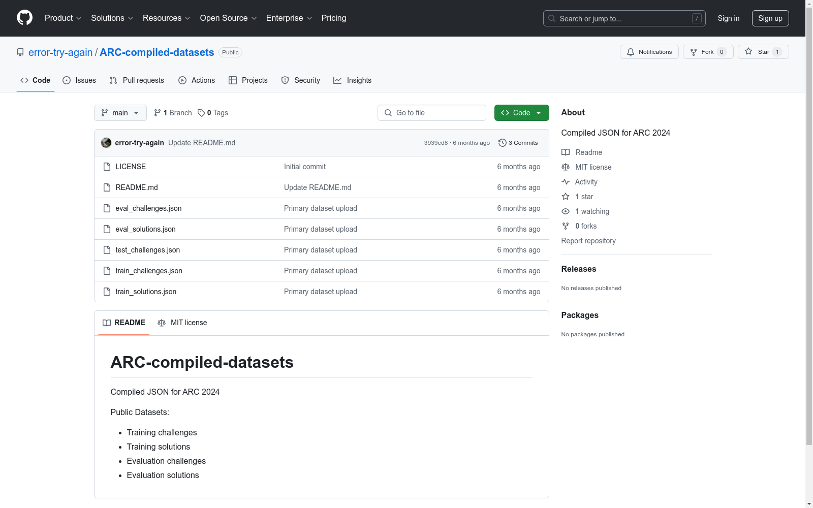Click the book icon beside Readme in About
The width and height of the screenshot is (813, 508).
coord(566,152)
